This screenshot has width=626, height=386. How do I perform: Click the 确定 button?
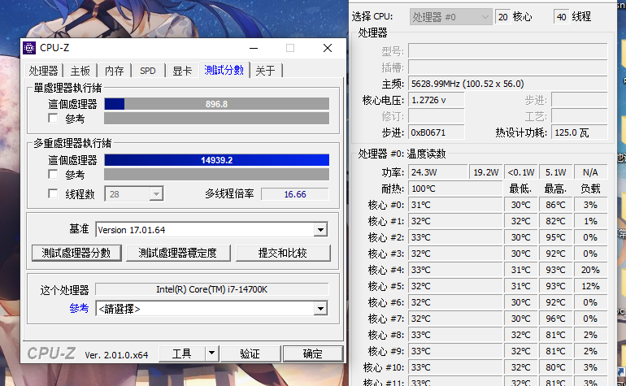tap(313, 353)
